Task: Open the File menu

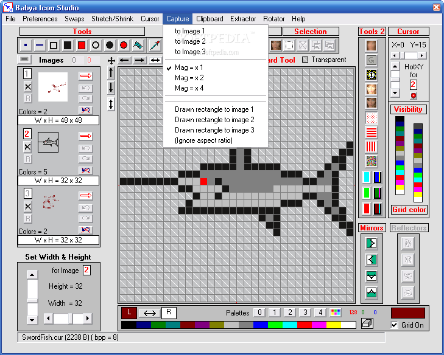Action: tap(10, 19)
